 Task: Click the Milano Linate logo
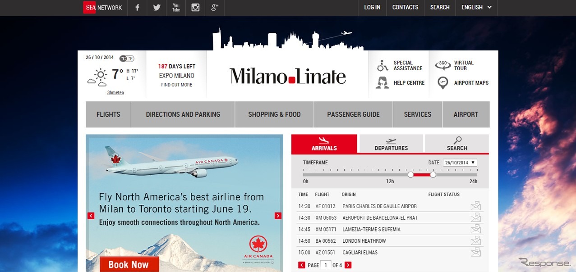pos(288,76)
